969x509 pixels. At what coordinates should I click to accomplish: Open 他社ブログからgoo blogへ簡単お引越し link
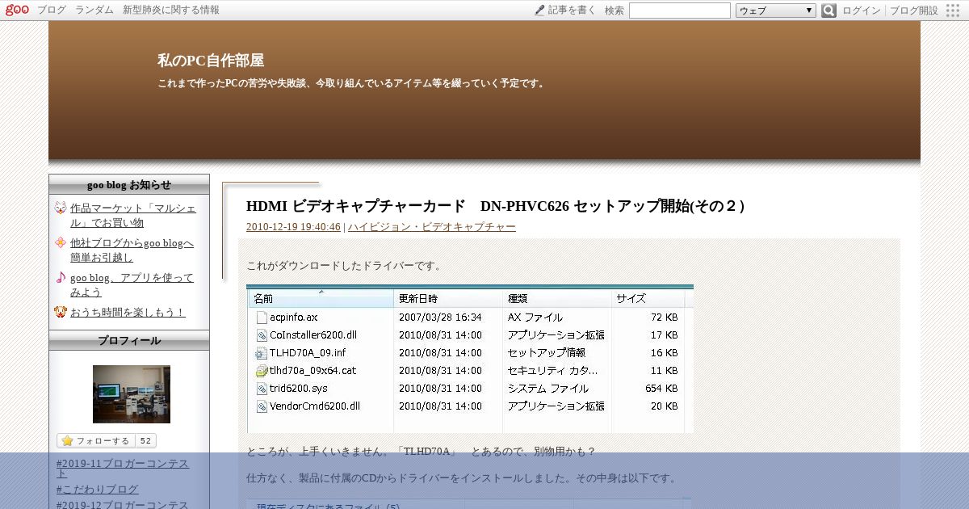point(132,250)
